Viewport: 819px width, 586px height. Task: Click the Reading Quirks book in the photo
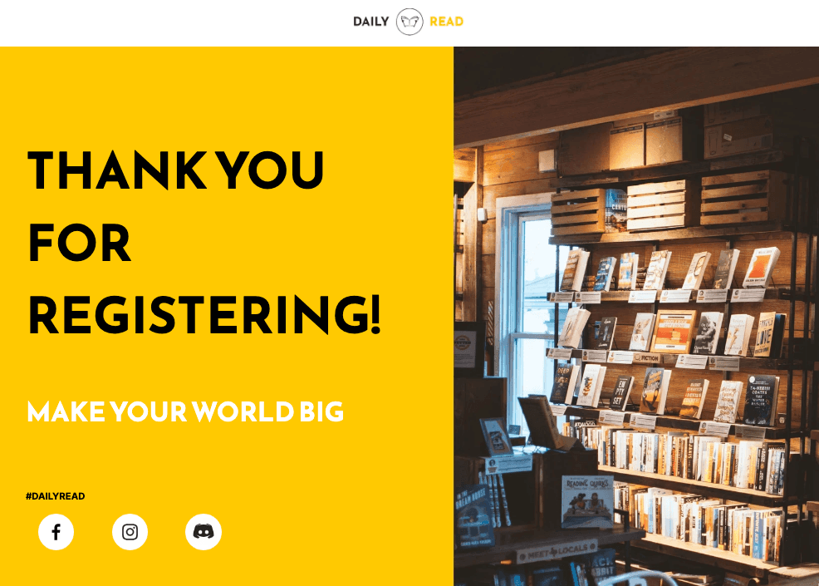coord(587,502)
